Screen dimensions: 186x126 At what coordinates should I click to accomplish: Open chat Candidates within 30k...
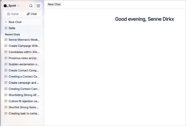pyautogui.click(x=23, y=52)
